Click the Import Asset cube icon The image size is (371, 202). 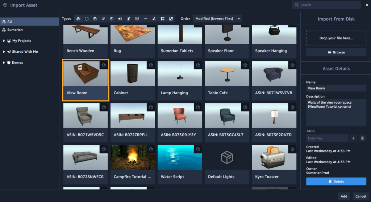5,5
